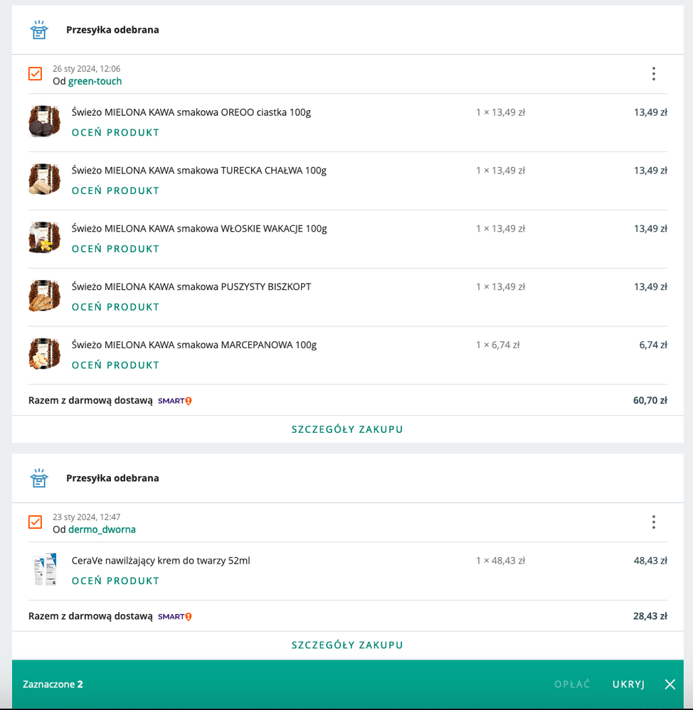Open the WŁOSKIE WAKACJE 100g product title

(x=199, y=229)
